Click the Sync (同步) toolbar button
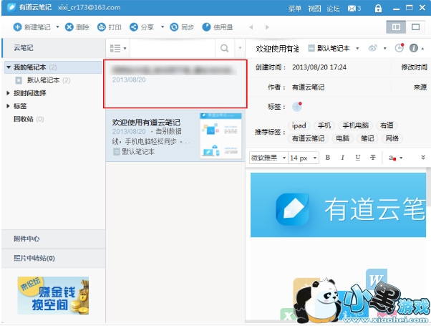The height and width of the screenshot is (326, 431). tap(182, 27)
